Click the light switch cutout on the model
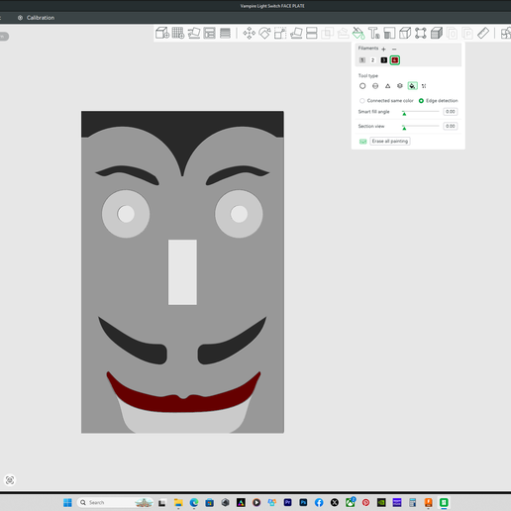The width and height of the screenshot is (511, 511). pos(182,272)
